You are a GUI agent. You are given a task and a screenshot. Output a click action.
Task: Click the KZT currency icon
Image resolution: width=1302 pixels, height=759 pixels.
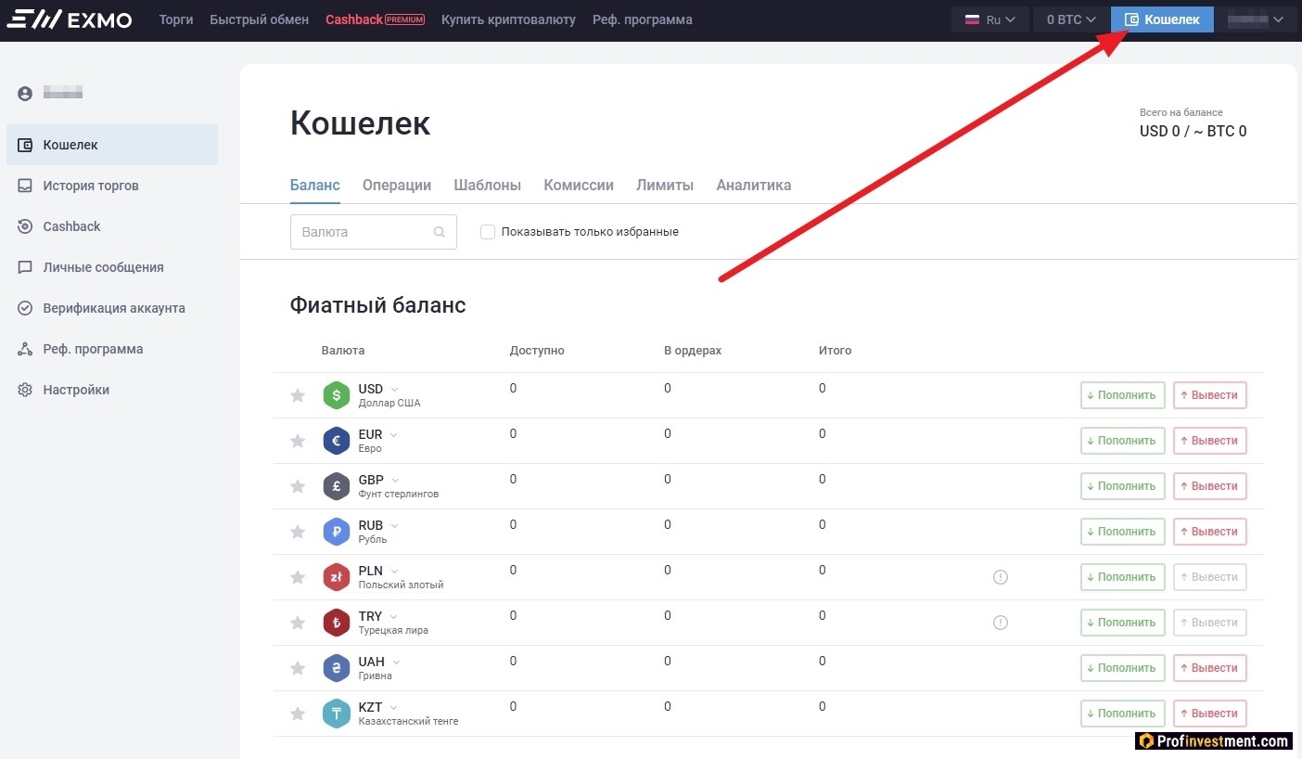pyautogui.click(x=336, y=714)
